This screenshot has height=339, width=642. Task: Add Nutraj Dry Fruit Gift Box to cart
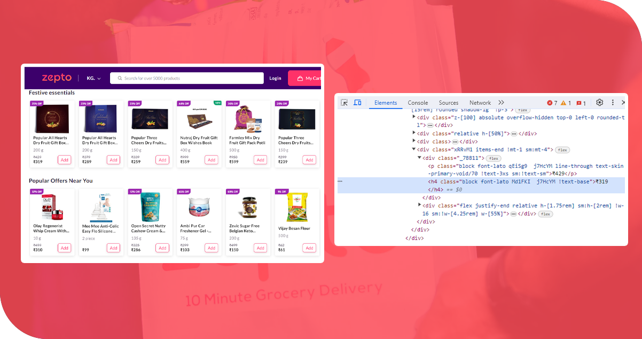click(212, 160)
